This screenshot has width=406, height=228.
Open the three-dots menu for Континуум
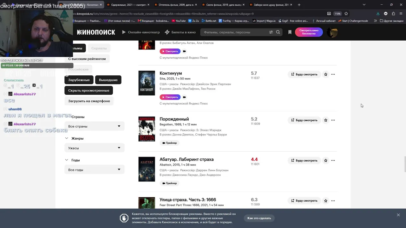pyautogui.click(x=333, y=74)
